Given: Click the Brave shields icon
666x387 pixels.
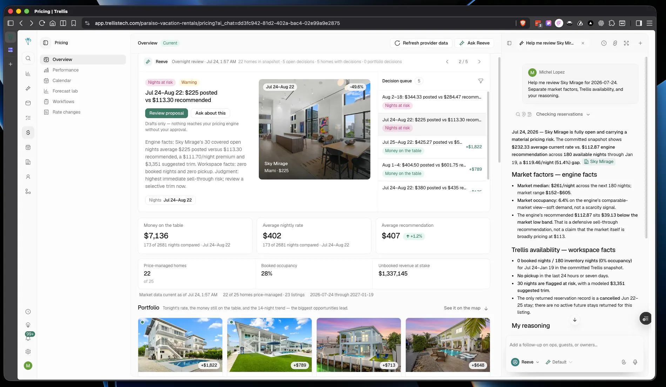Looking at the screenshot, I should [x=523, y=23].
